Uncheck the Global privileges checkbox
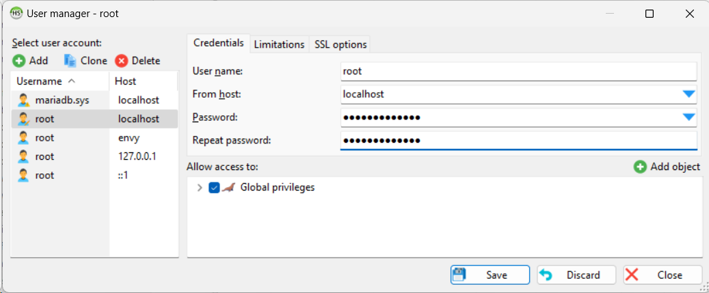The image size is (709, 293). pos(215,188)
